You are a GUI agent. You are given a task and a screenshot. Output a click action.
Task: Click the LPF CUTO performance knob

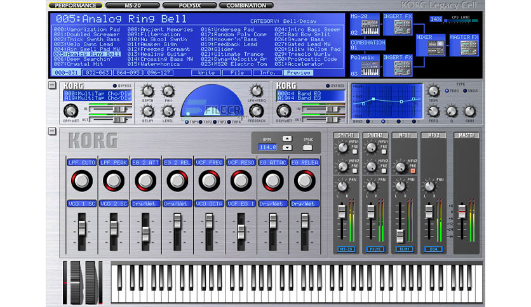pyautogui.click(x=81, y=181)
